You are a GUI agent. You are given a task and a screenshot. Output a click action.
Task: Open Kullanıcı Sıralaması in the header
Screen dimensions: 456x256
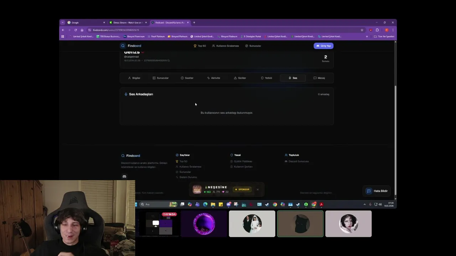225,46
